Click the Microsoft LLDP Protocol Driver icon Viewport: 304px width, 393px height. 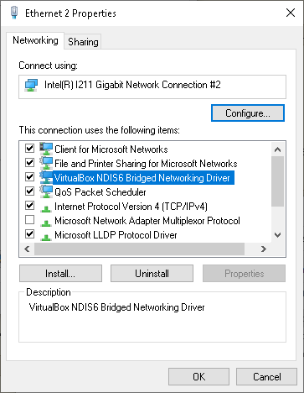(46, 237)
